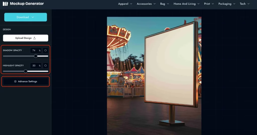Open Advance Settings

click(x=26, y=82)
